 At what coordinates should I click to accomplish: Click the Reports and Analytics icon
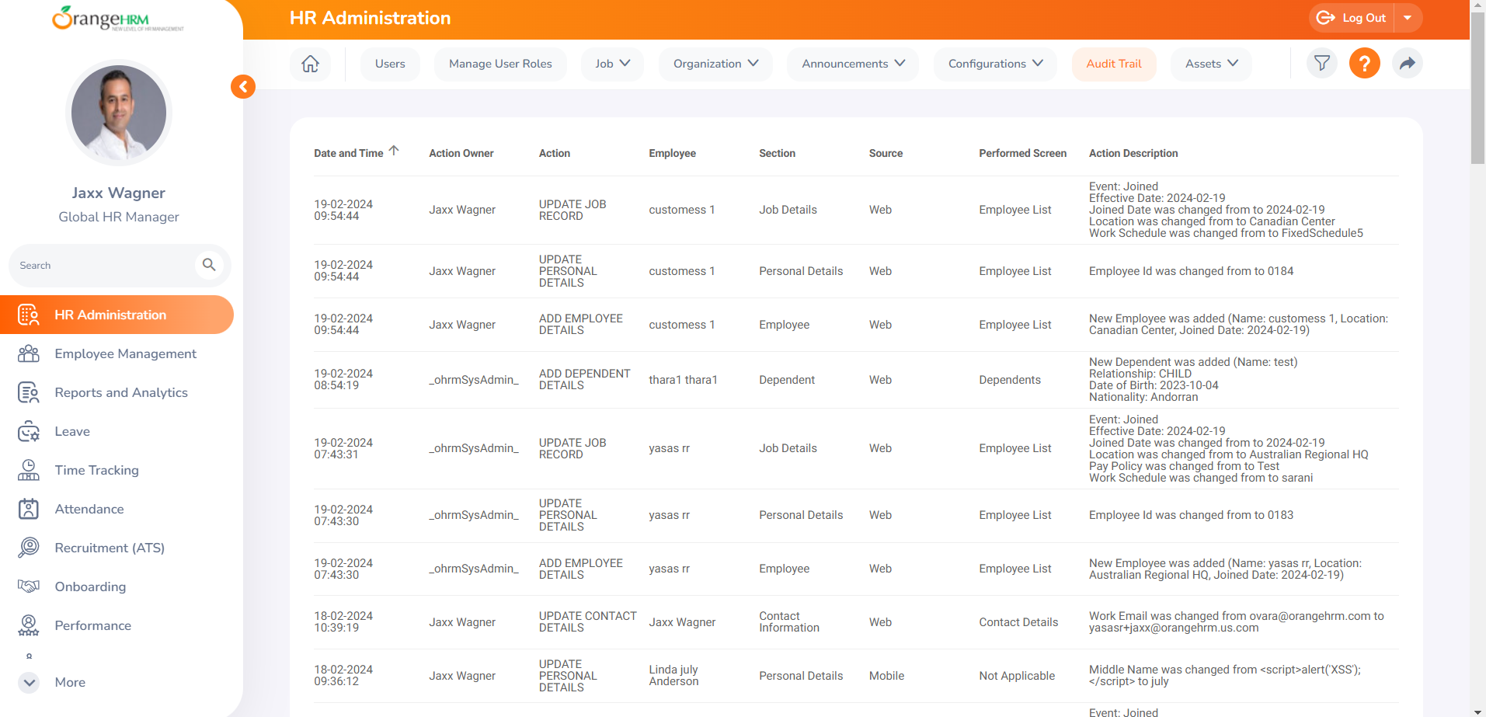tap(29, 392)
